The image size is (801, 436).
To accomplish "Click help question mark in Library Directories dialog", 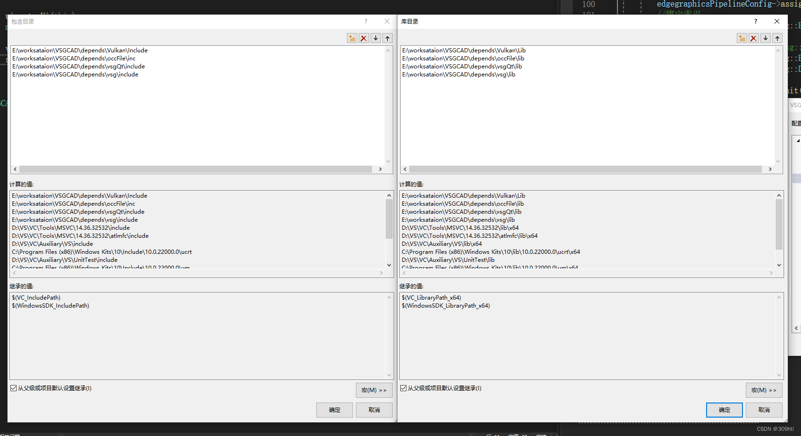I will pyautogui.click(x=755, y=21).
